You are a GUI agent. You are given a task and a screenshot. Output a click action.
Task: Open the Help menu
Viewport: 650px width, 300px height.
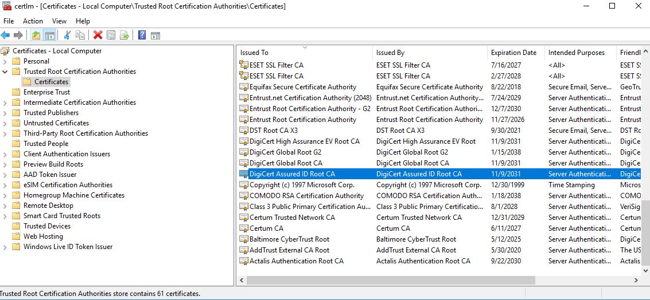(83, 21)
